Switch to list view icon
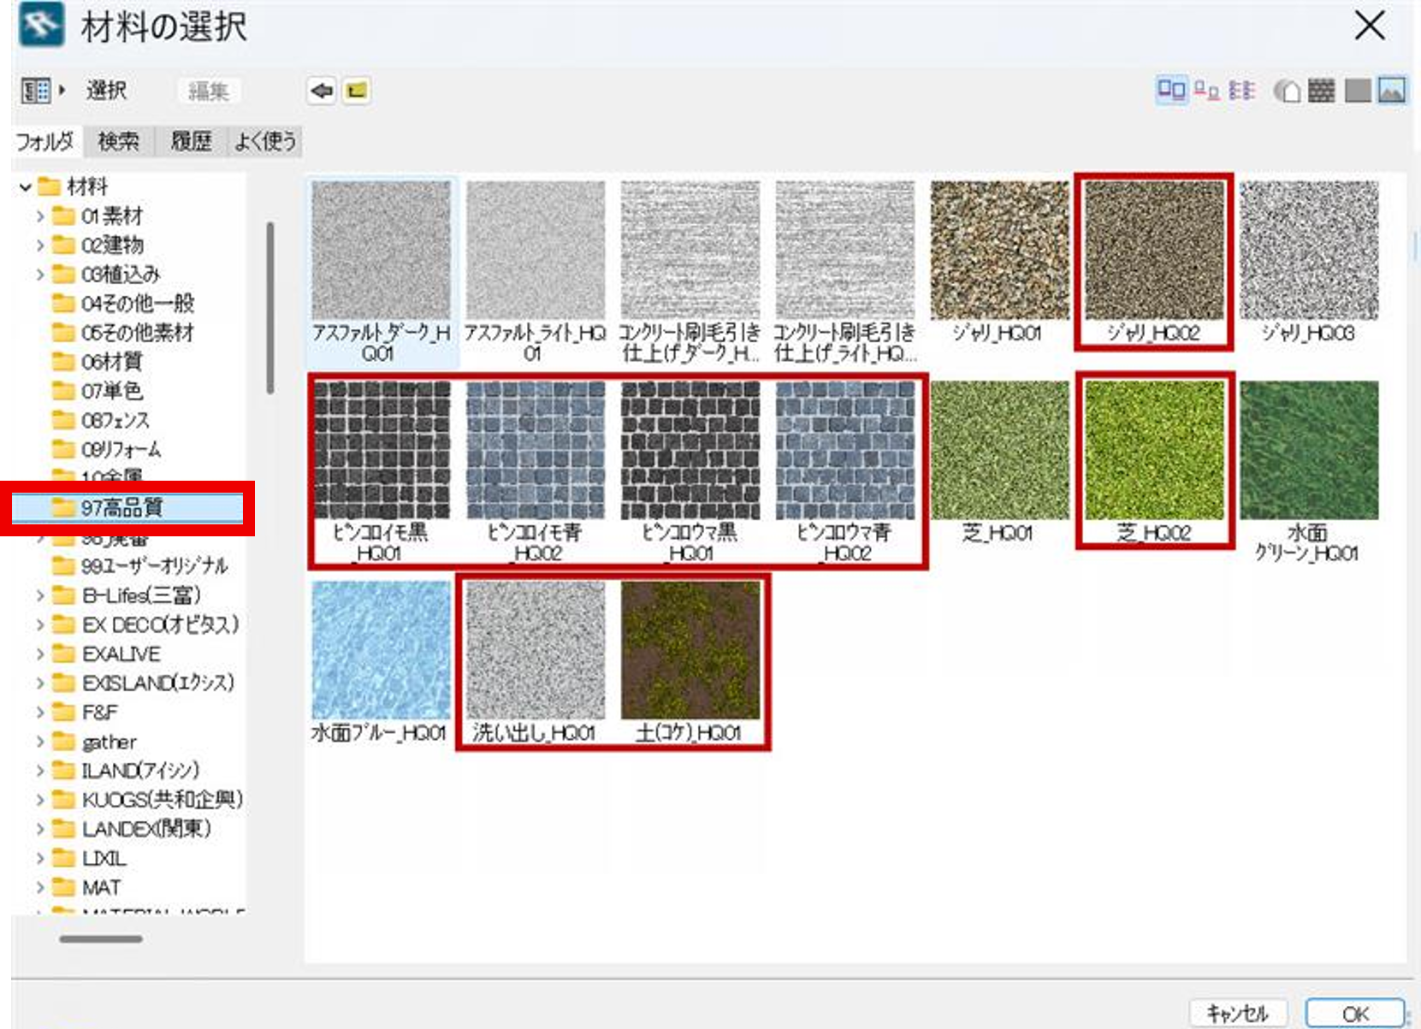Image resolution: width=1421 pixels, height=1029 pixels. 1240,90
